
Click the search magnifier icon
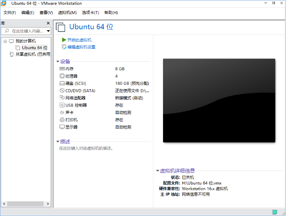point(7,31)
